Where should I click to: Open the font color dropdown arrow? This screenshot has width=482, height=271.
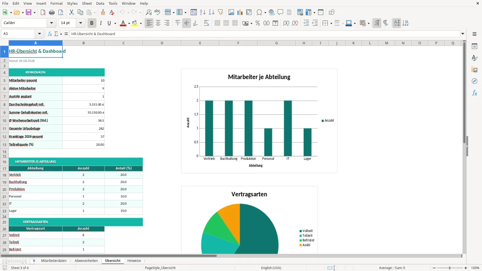tap(129, 23)
